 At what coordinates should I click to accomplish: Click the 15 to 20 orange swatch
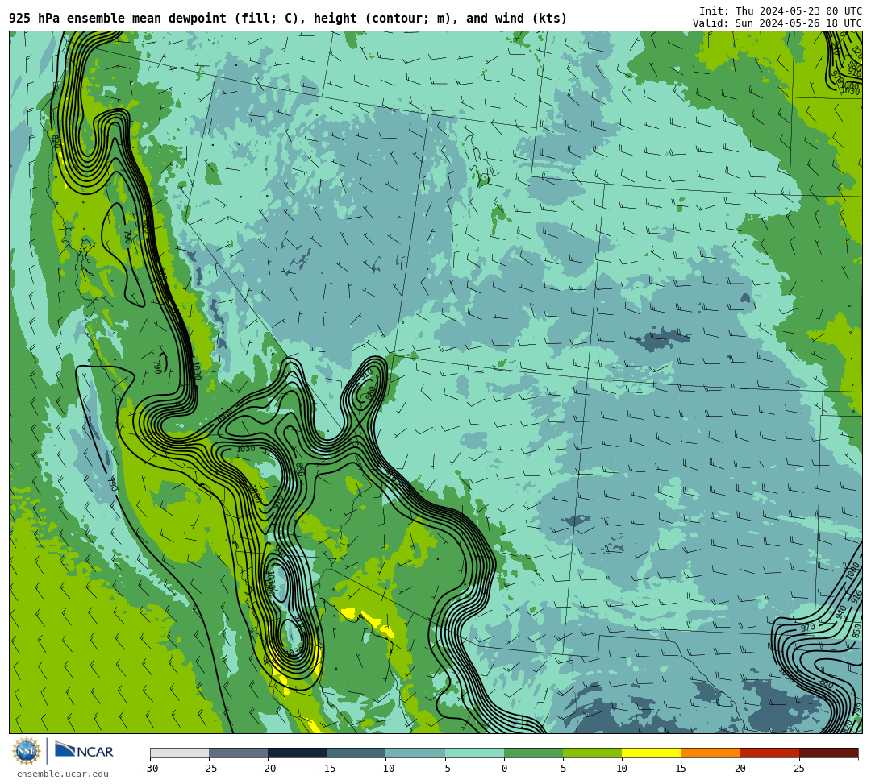(x=711, y=753)
